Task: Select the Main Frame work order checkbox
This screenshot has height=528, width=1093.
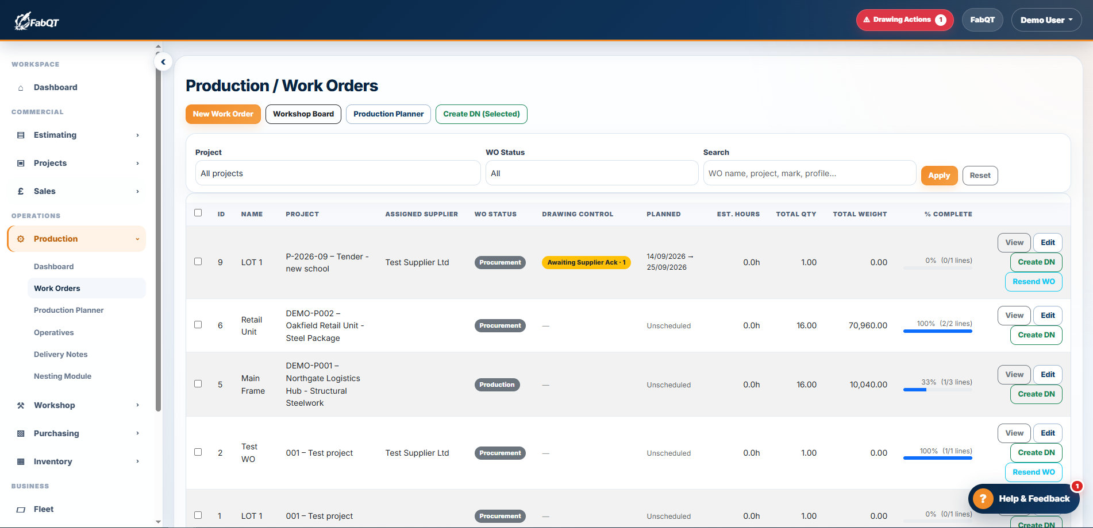Action: [198, 384]
